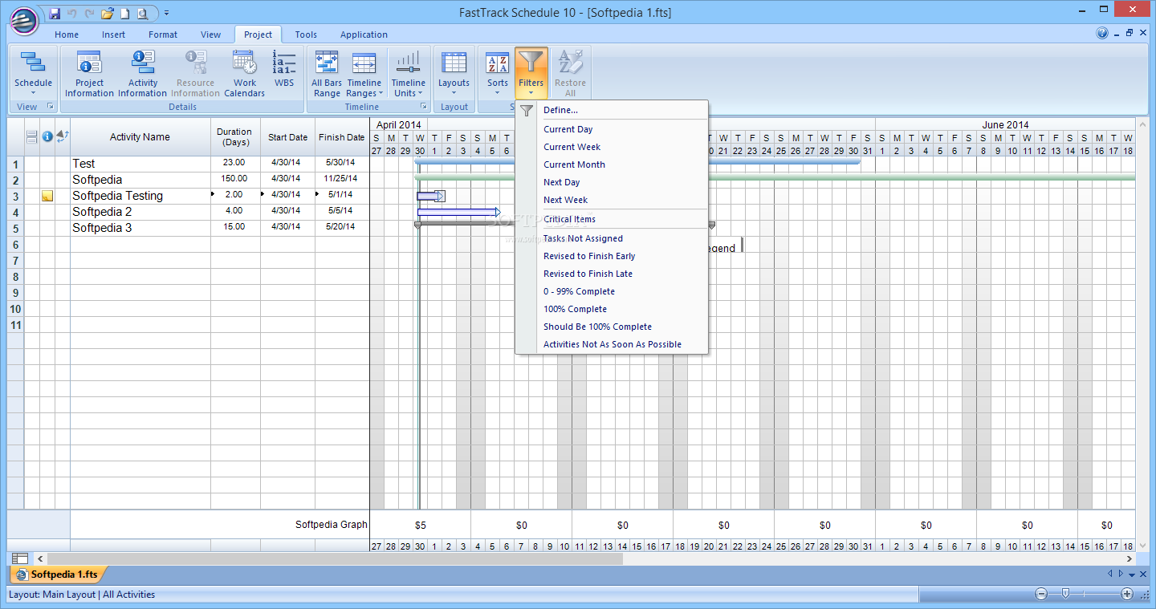Open a file using the folder icon
The height and width of the screenshot is (609, 1156).
(x=107, y=13)
